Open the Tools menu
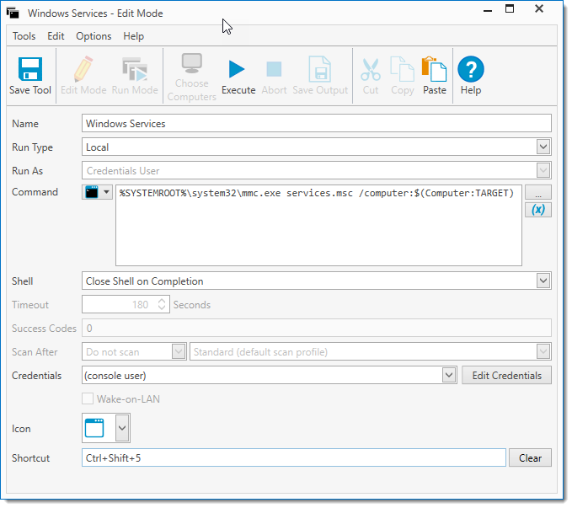This screenshot has height=508, width=572. [24, 36]
